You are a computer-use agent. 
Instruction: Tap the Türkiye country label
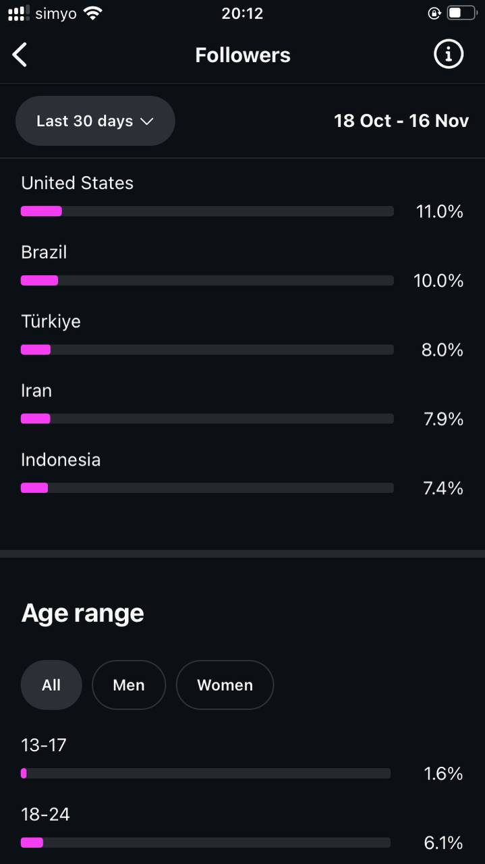(51, 321)
